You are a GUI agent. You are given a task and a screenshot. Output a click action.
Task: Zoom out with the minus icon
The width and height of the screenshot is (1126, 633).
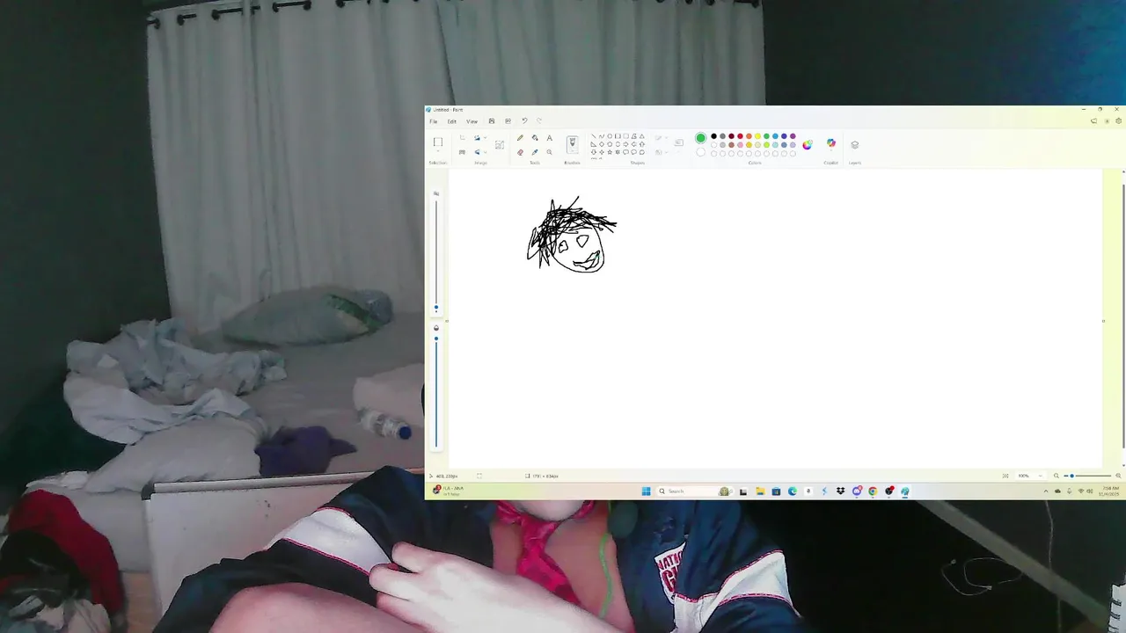pos(1057,476)
